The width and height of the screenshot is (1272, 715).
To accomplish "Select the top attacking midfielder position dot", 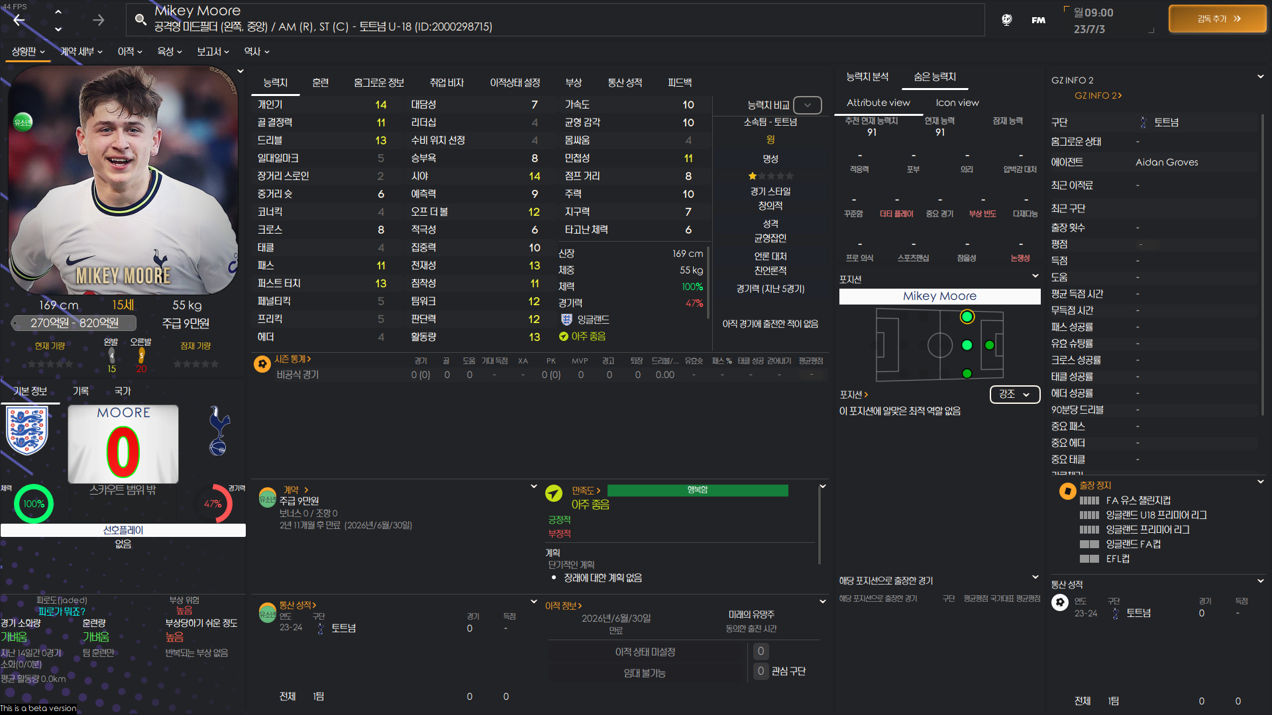I will 967,317.
